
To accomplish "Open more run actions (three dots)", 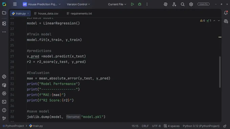I will 147,4.
